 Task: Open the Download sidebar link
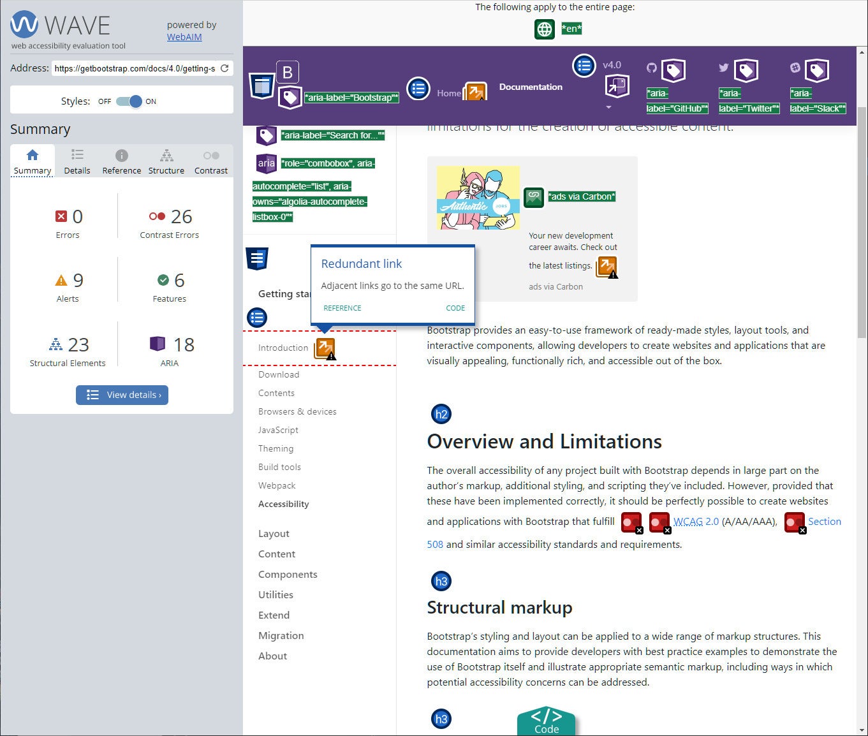[x=279, y=374]
